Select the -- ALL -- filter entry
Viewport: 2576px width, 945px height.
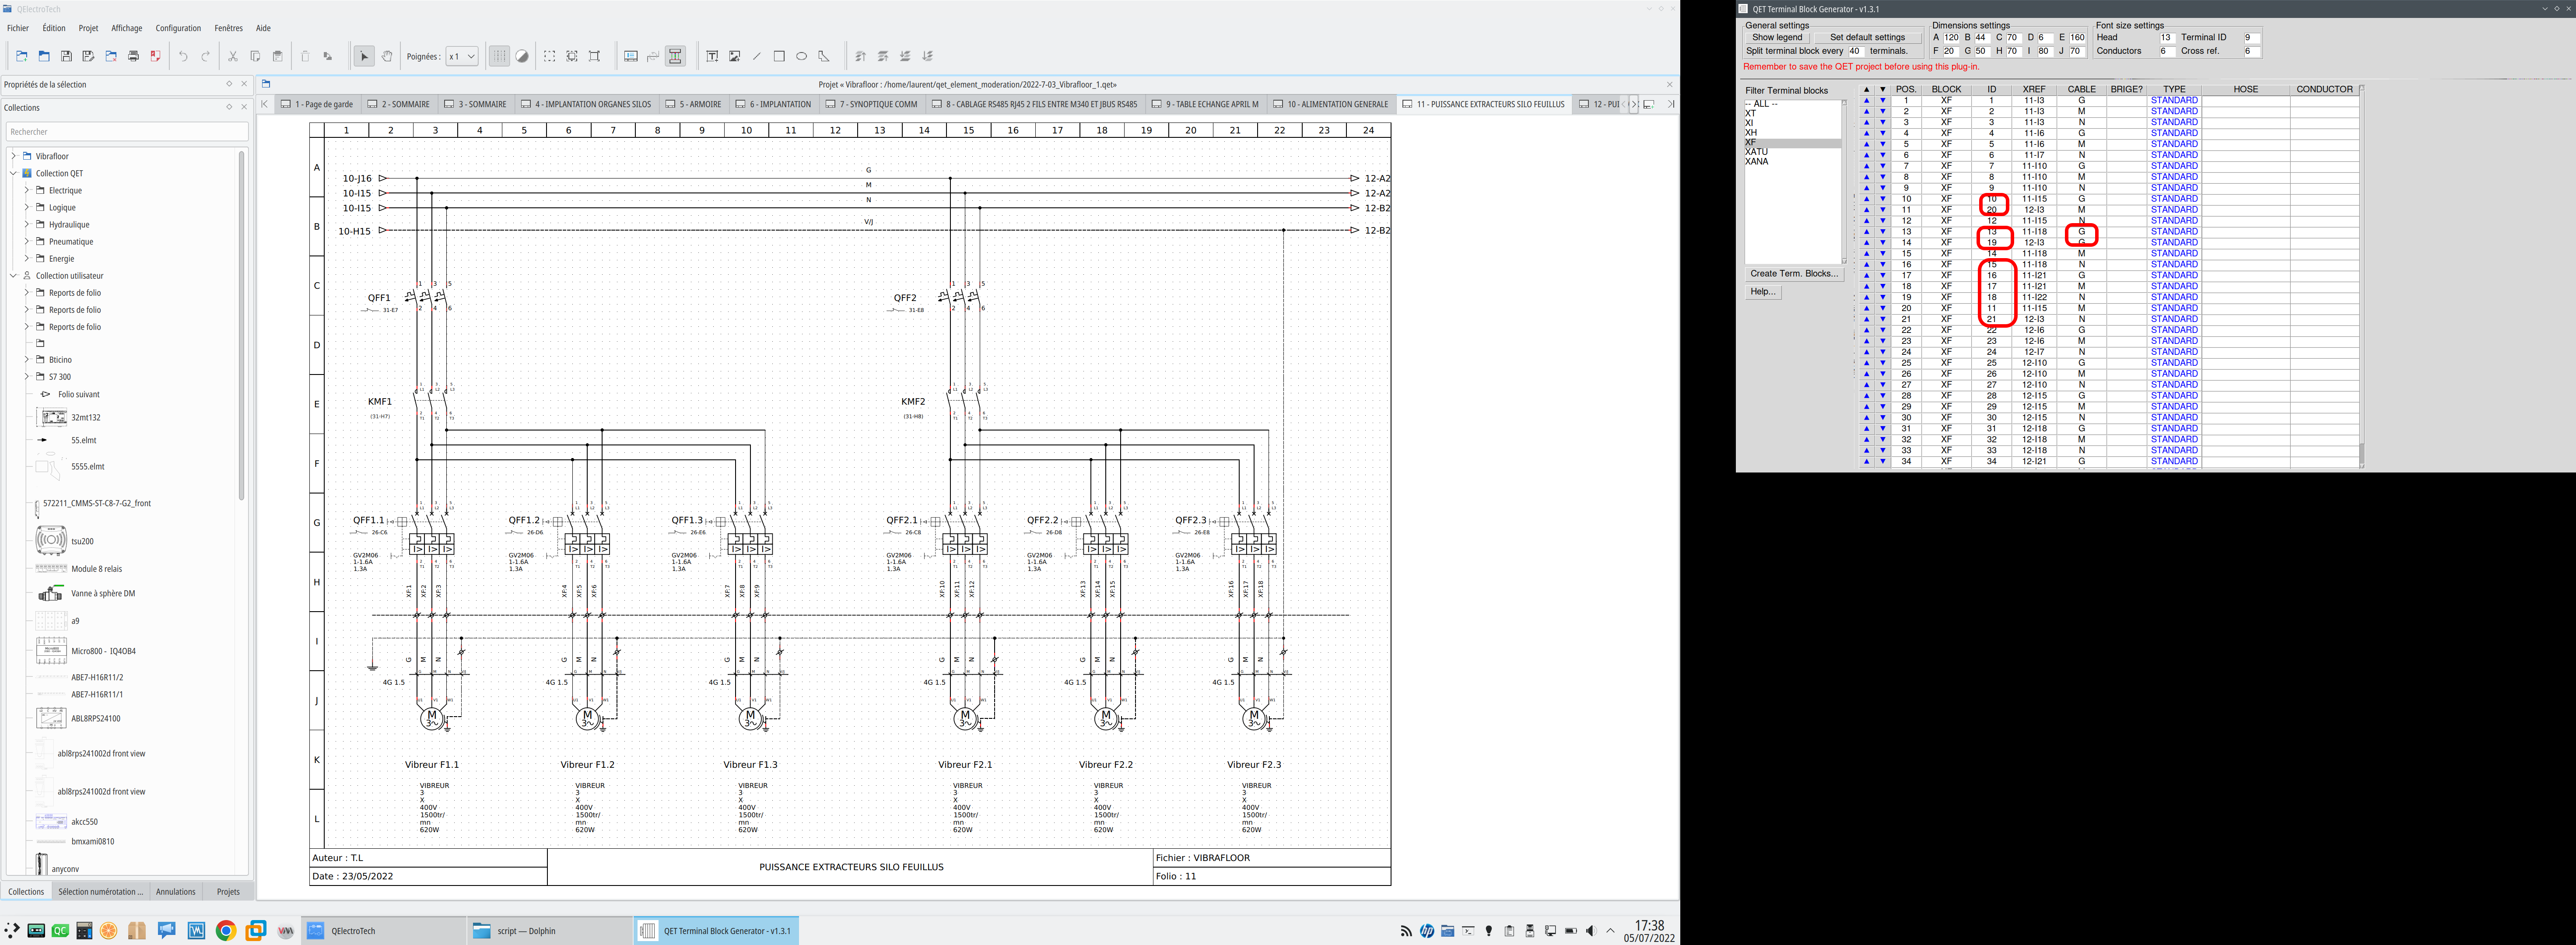click(1762, 104)
